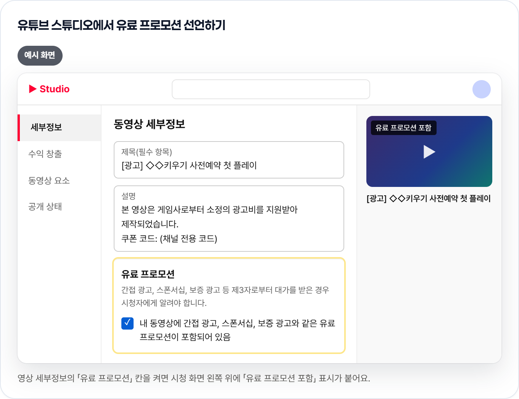Click the caption starting with 영상 세부정보의
Image resolution: width=519 pixels, height=399 pixels.
[194, 378]
